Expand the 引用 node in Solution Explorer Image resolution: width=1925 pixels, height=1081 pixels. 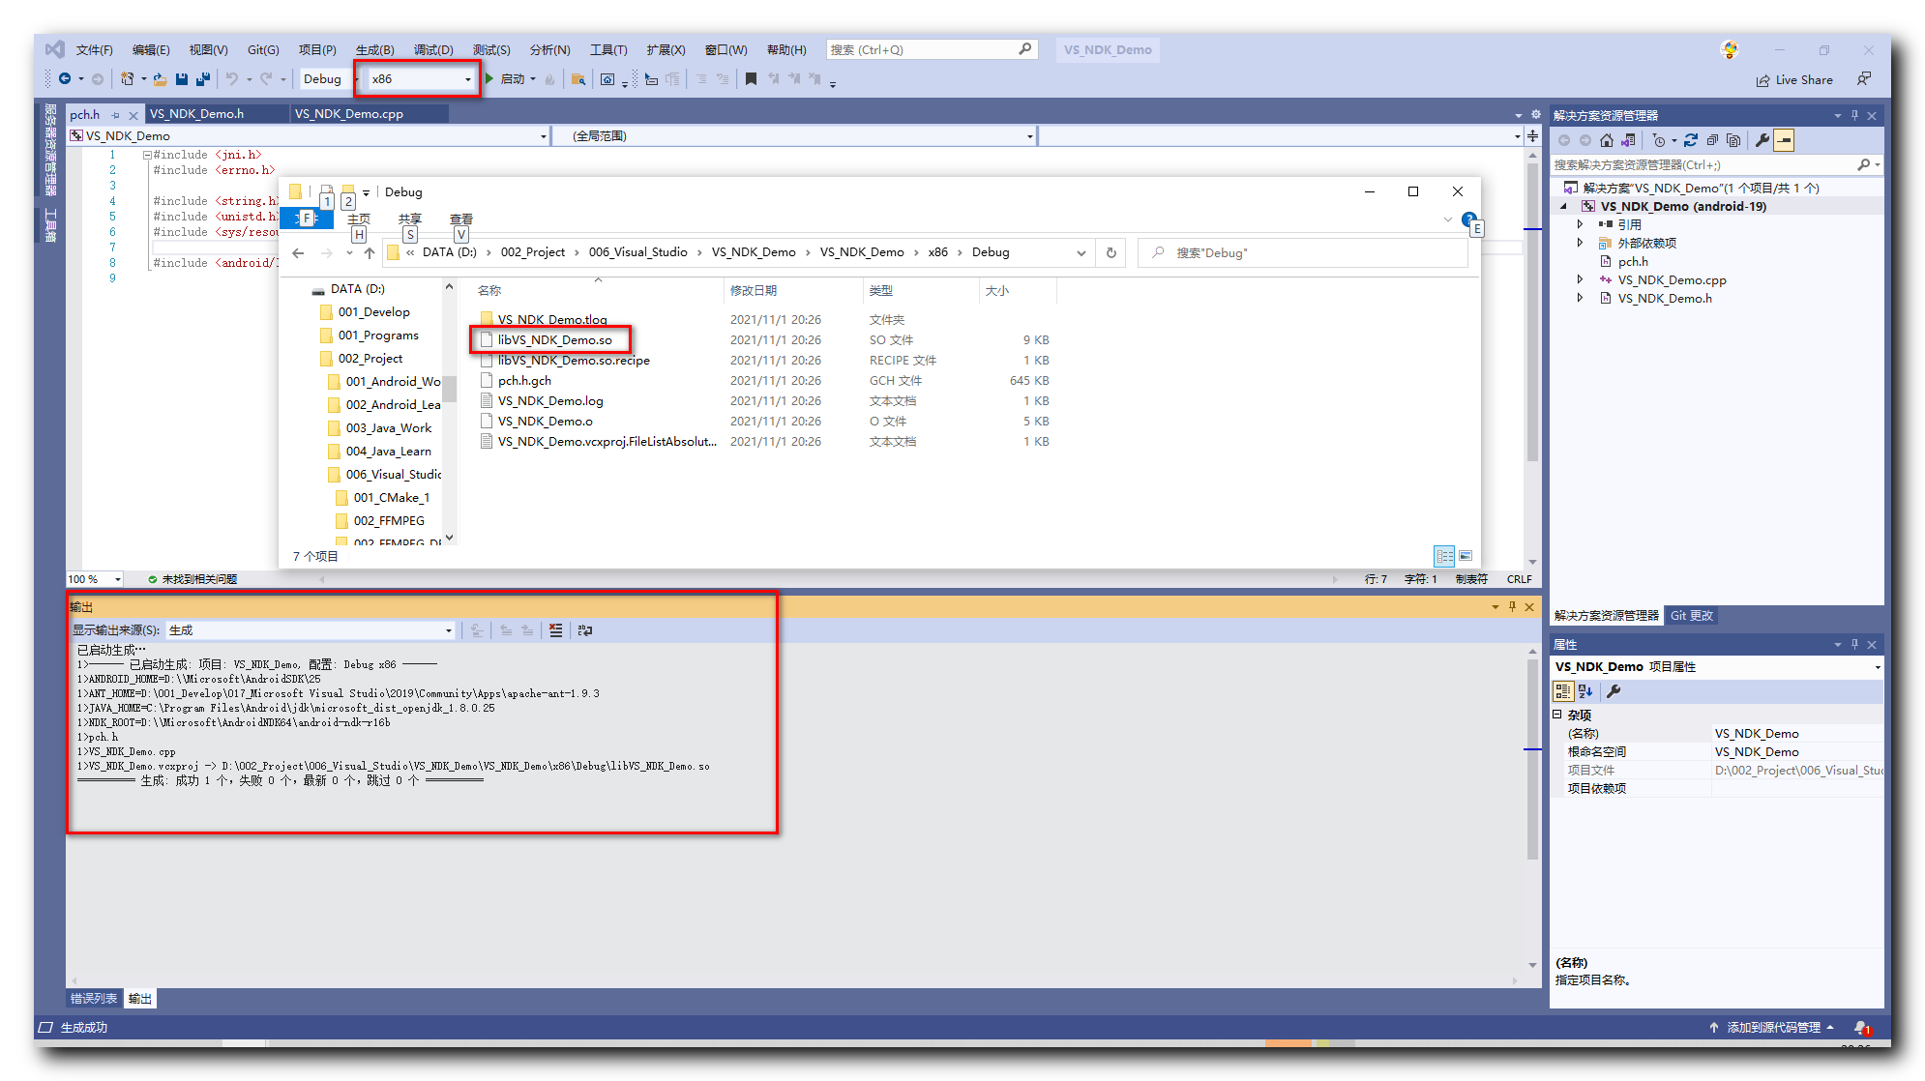(1581, 224)
